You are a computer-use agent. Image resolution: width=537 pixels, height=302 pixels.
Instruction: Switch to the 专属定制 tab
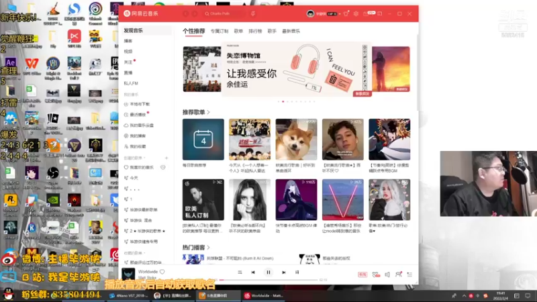tap(219, 31)
